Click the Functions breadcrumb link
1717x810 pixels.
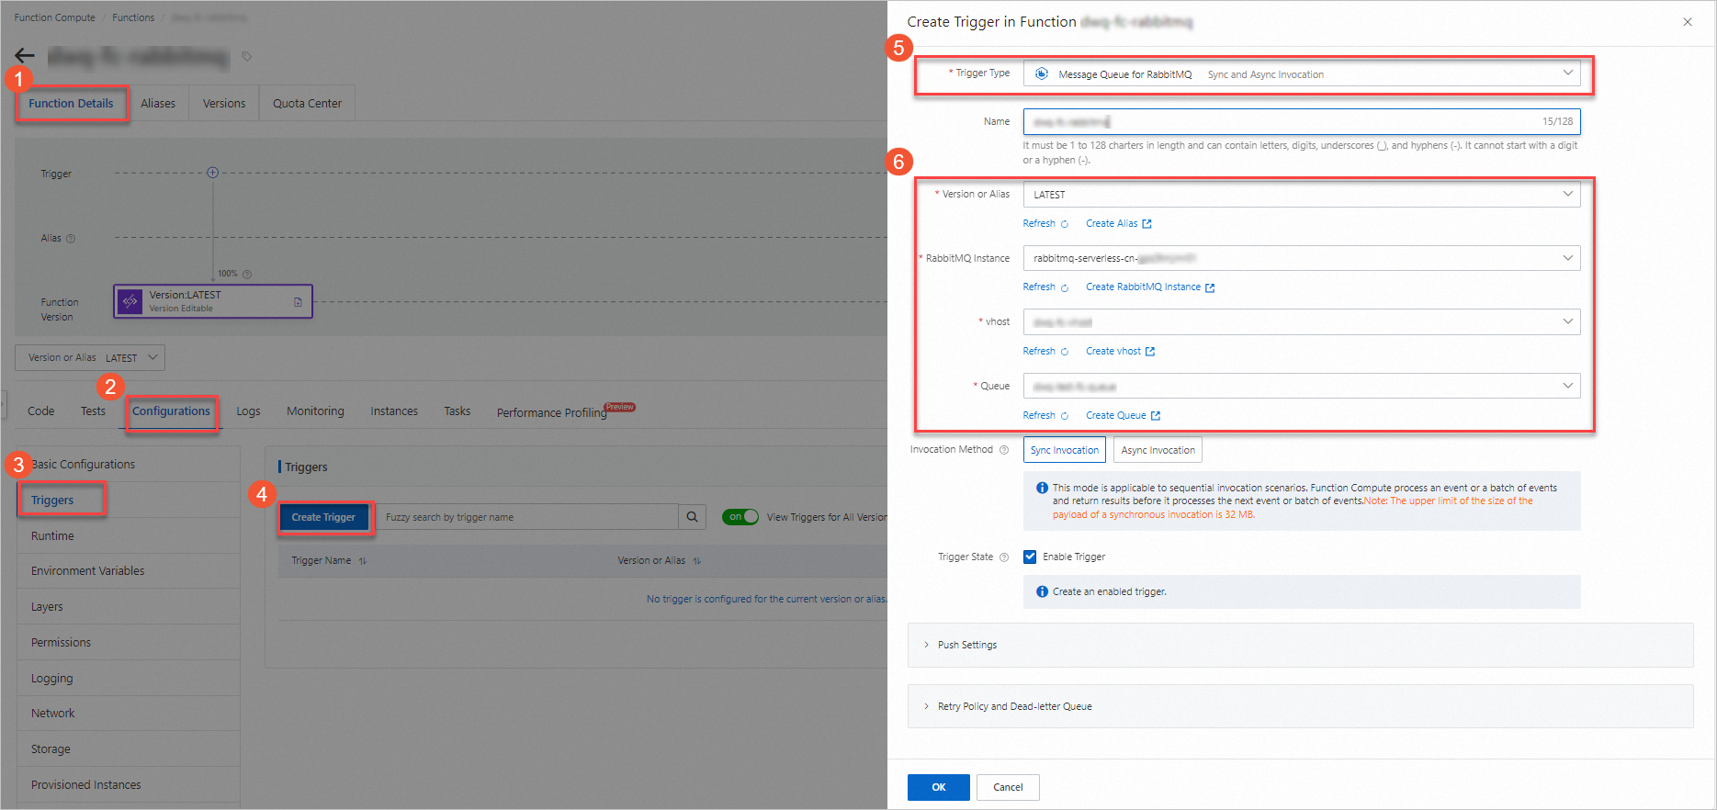(133, 17)
